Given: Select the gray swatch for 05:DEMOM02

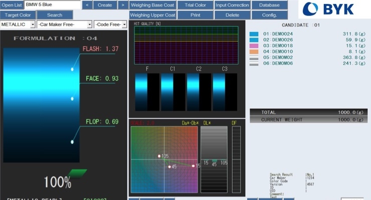Looking at the screenshot, I should (x=254, y=57).
